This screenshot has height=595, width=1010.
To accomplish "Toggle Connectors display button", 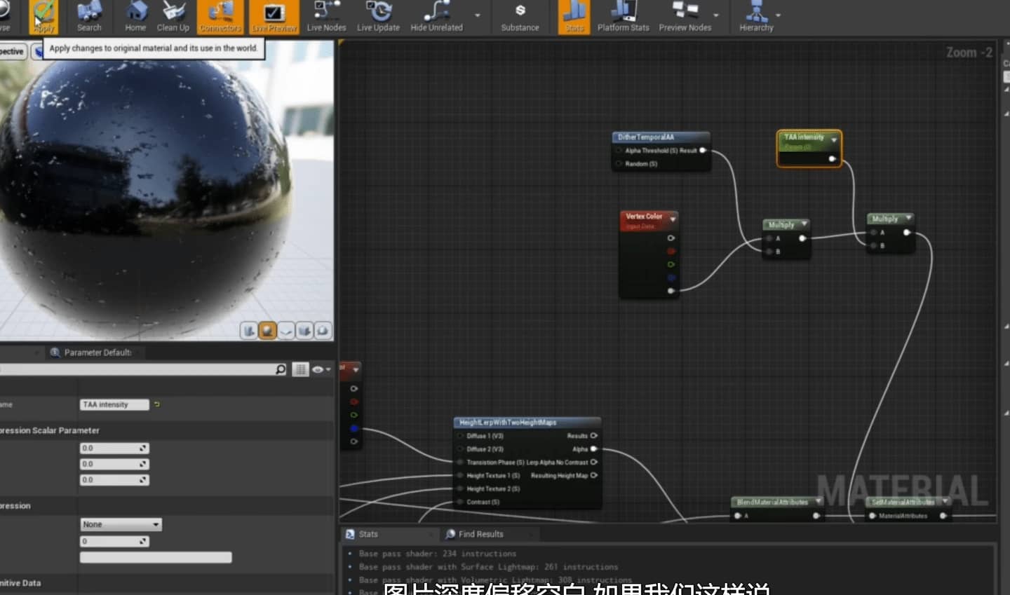I will tap(220, 17).
